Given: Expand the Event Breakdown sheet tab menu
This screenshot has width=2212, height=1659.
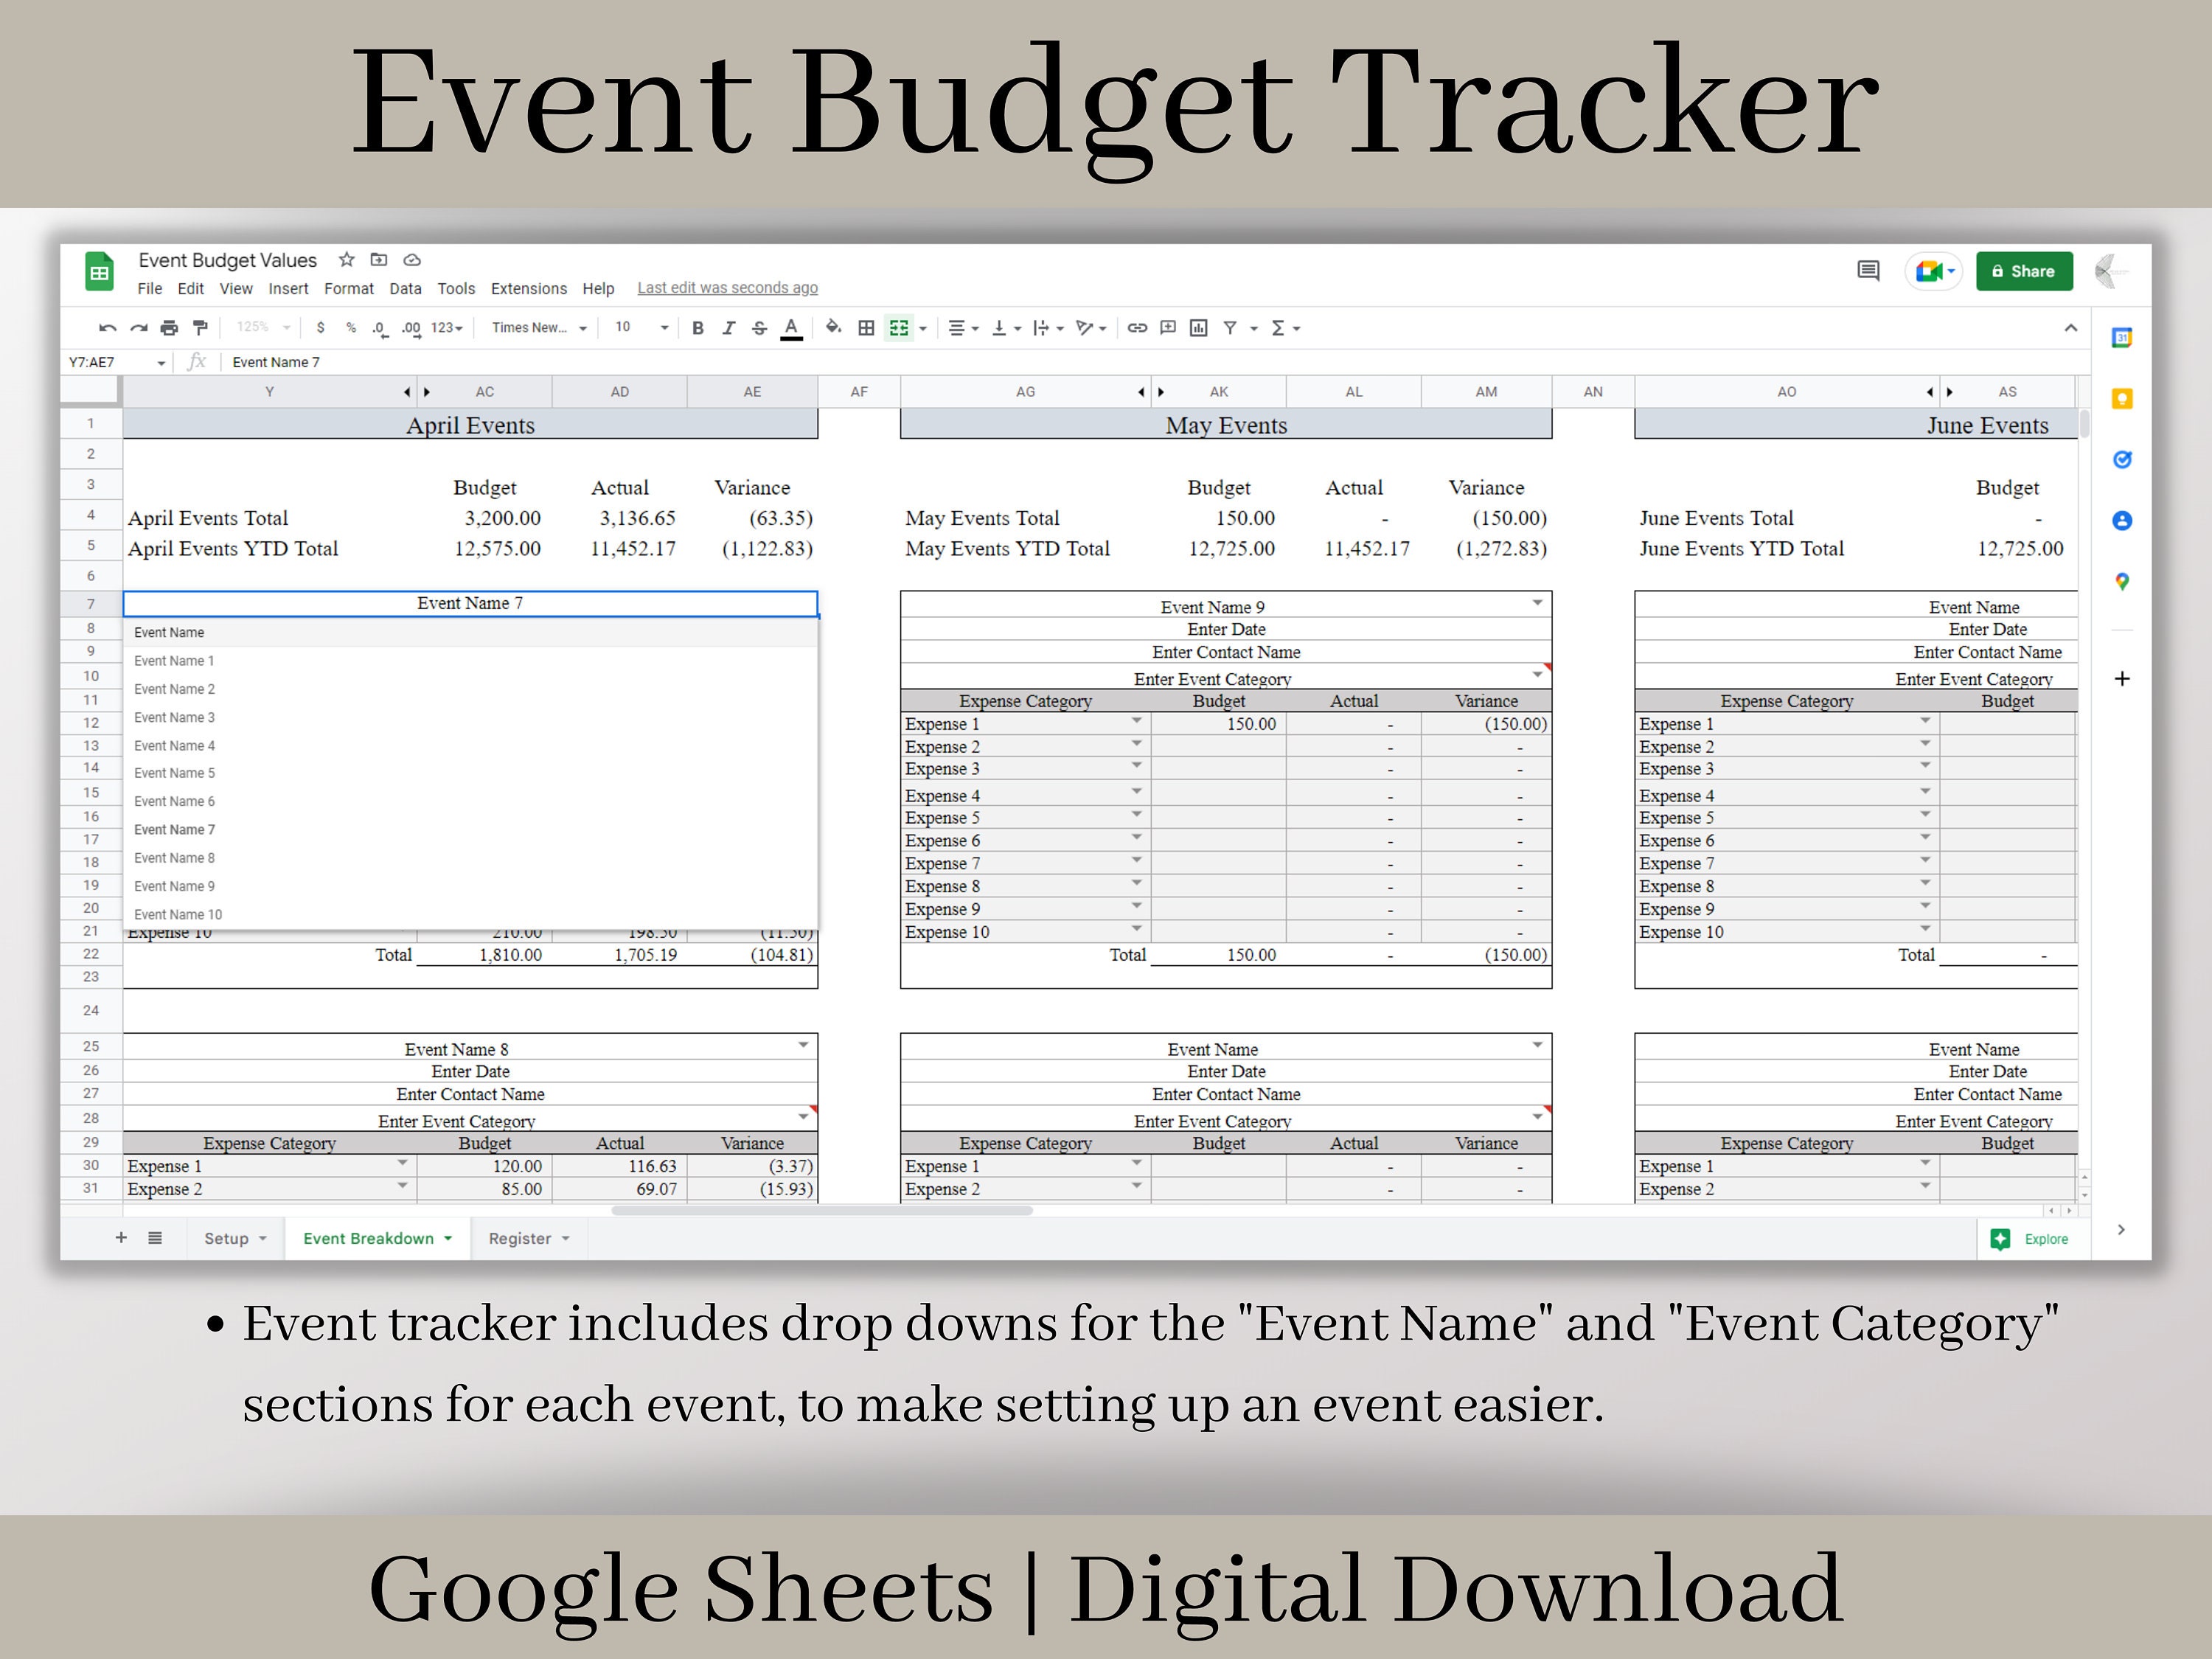Looking at the screenshot, I should point(448,1238).
